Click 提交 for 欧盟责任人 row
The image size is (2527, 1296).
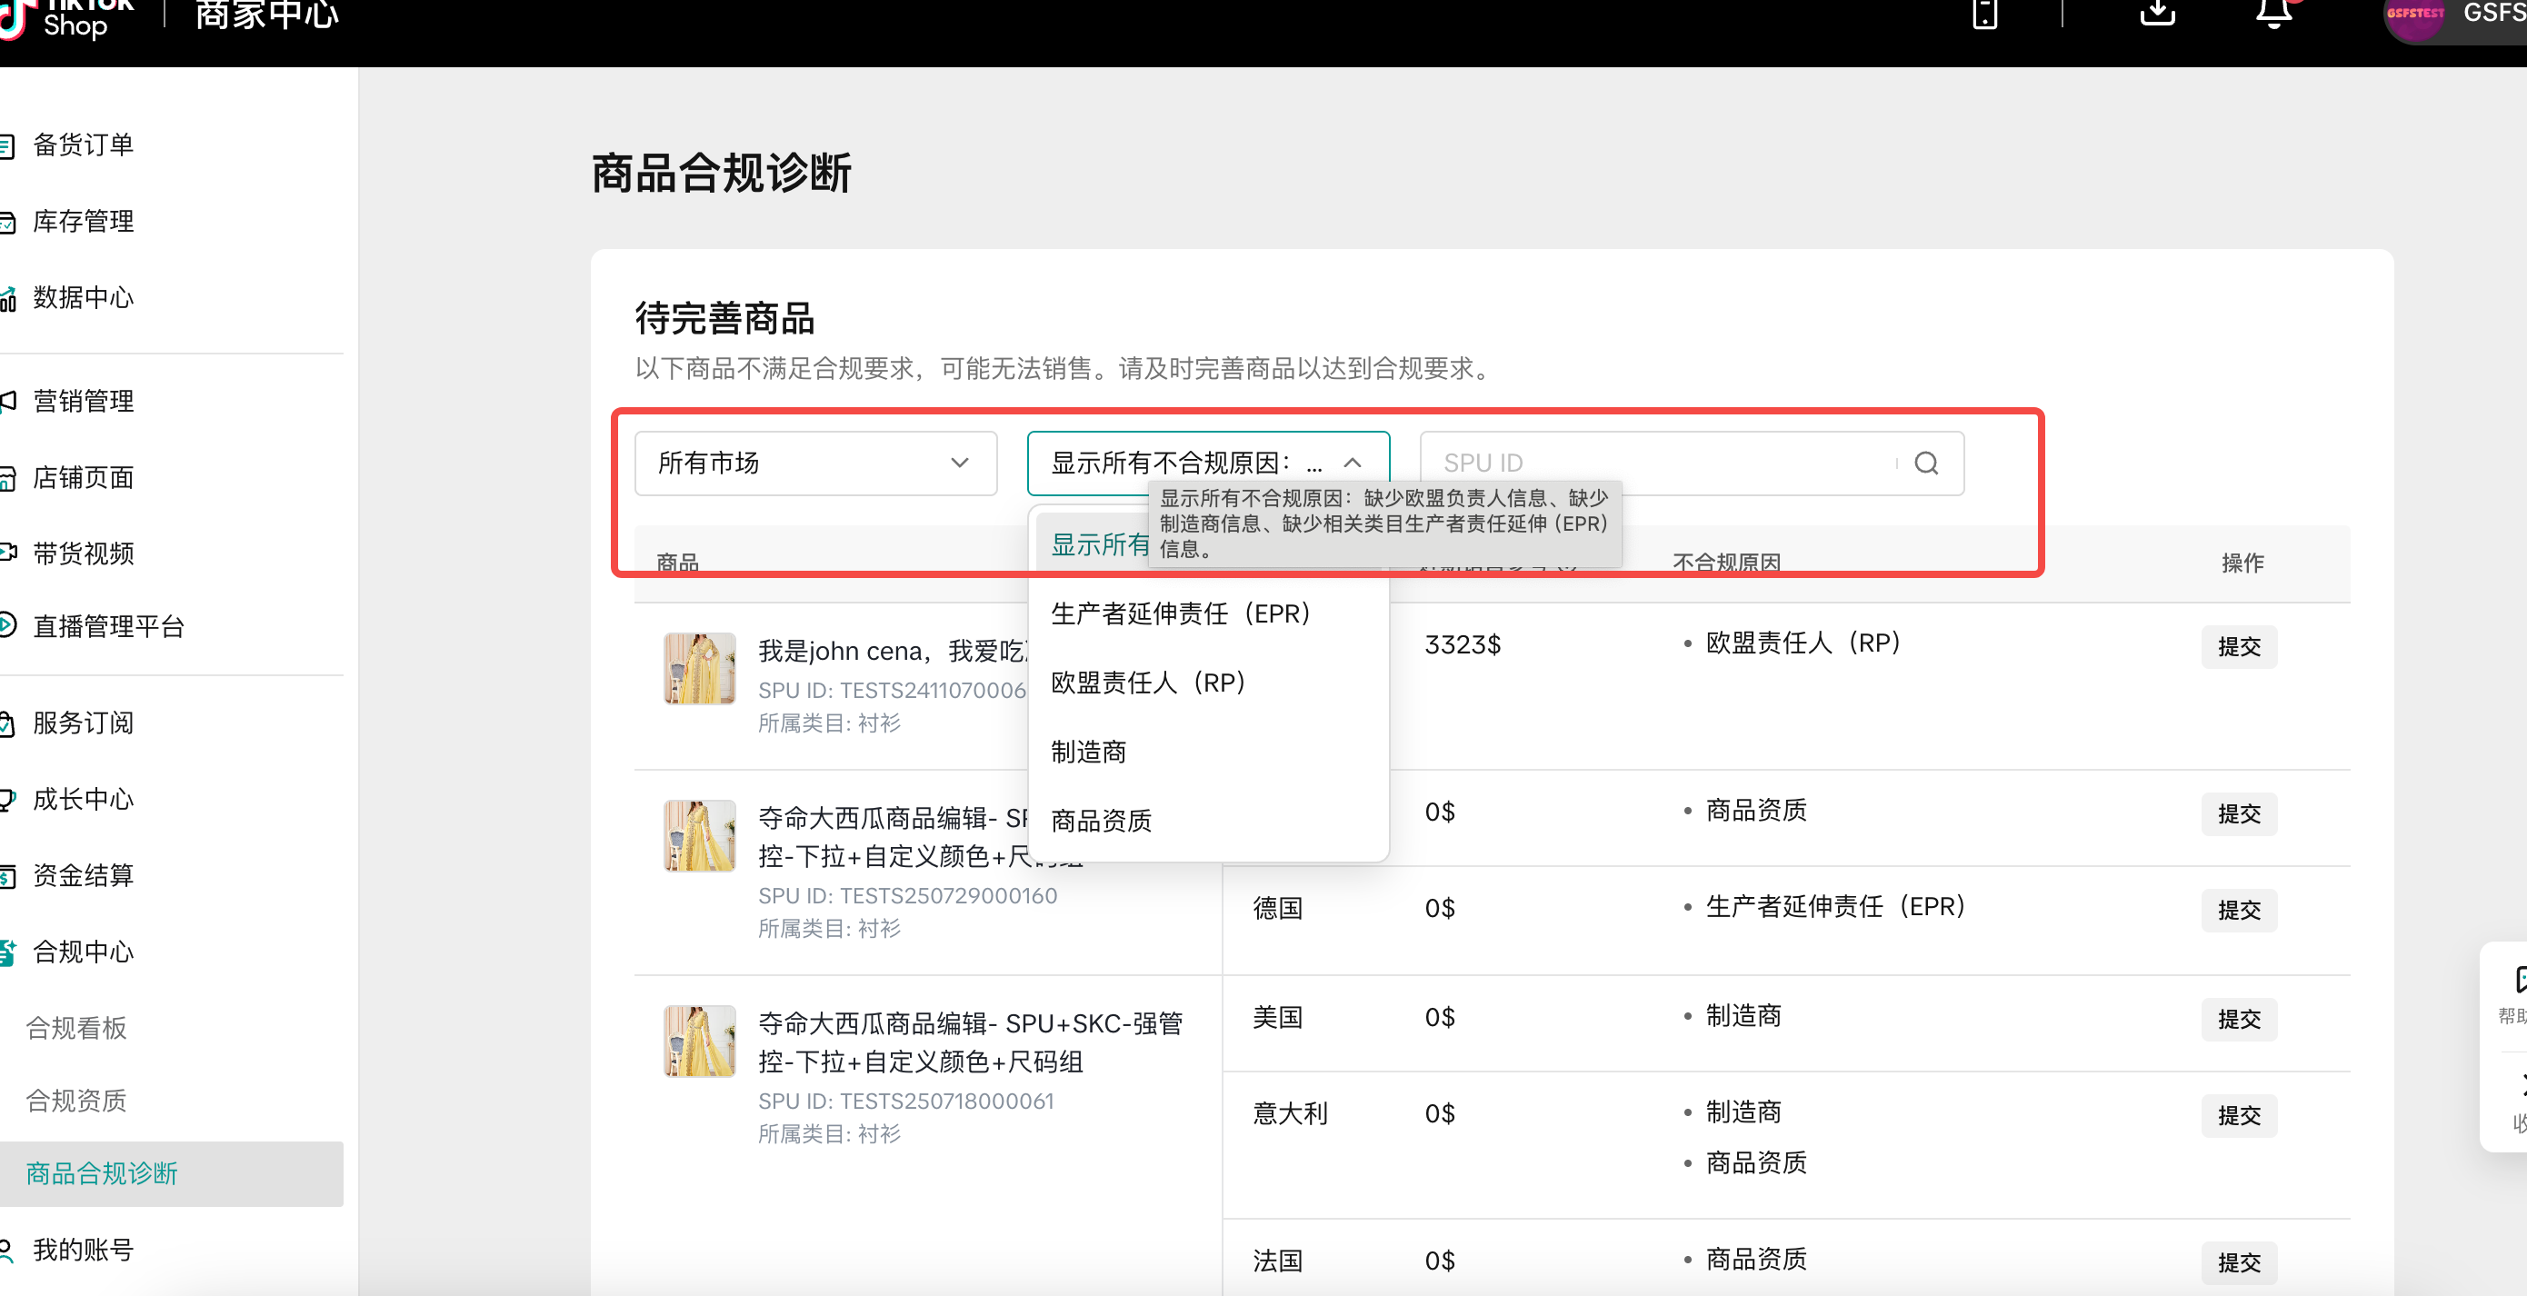[2238, 646]
